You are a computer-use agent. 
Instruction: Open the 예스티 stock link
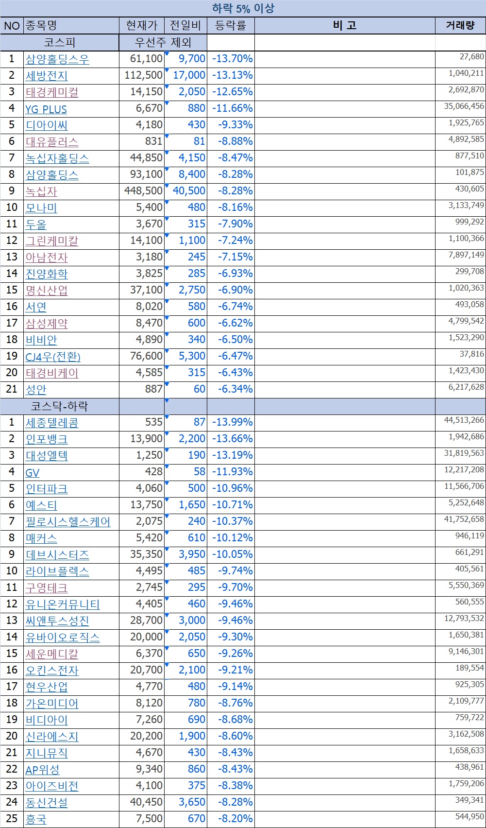[x=41, y=505]
